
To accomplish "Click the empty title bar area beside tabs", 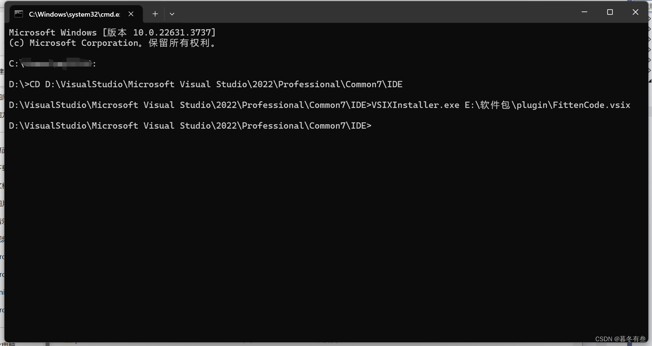I will 374,13.
